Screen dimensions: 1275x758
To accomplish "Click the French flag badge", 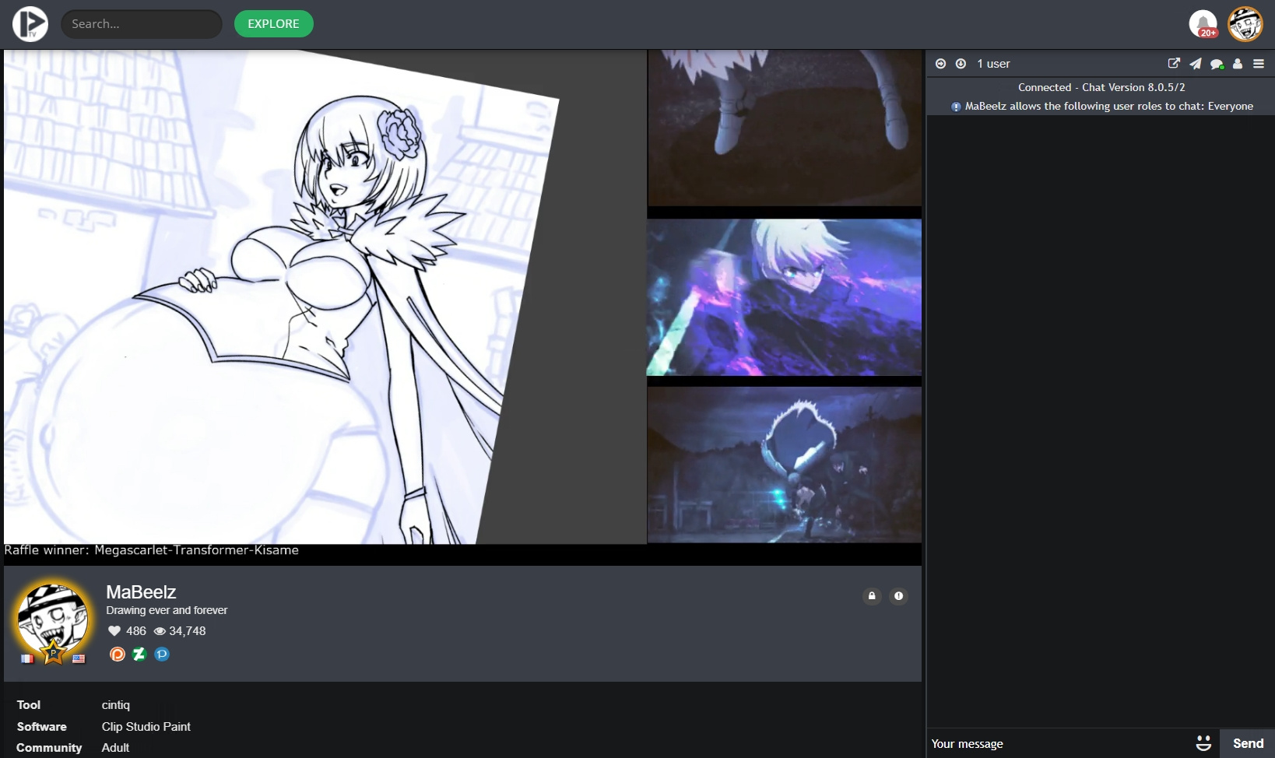I will (x=27, y=658).
